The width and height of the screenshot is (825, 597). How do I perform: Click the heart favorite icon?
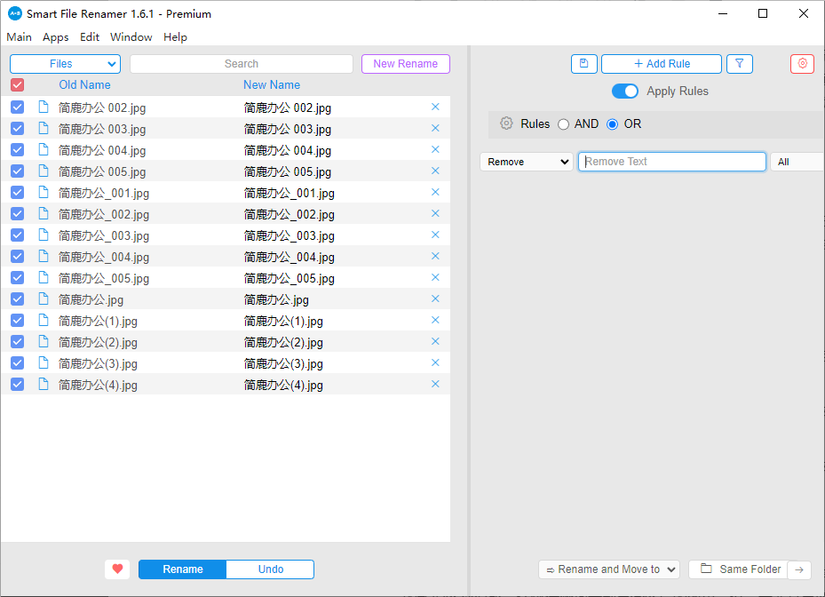[117, 569]
